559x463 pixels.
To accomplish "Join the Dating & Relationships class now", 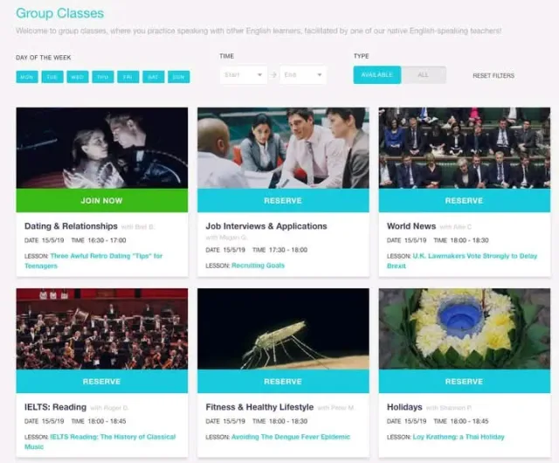I will [x=101, y=200].
